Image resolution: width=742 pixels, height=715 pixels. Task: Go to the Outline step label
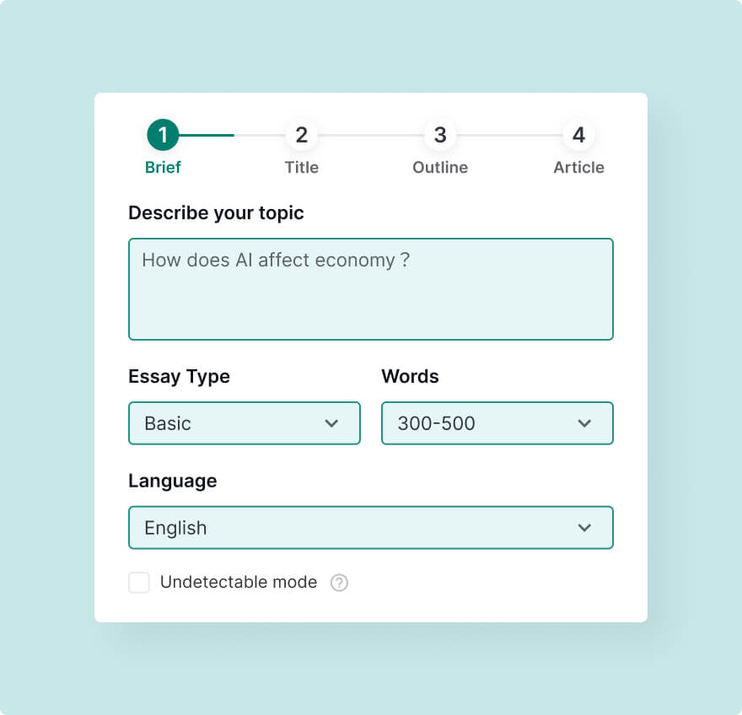click(440, 168)
